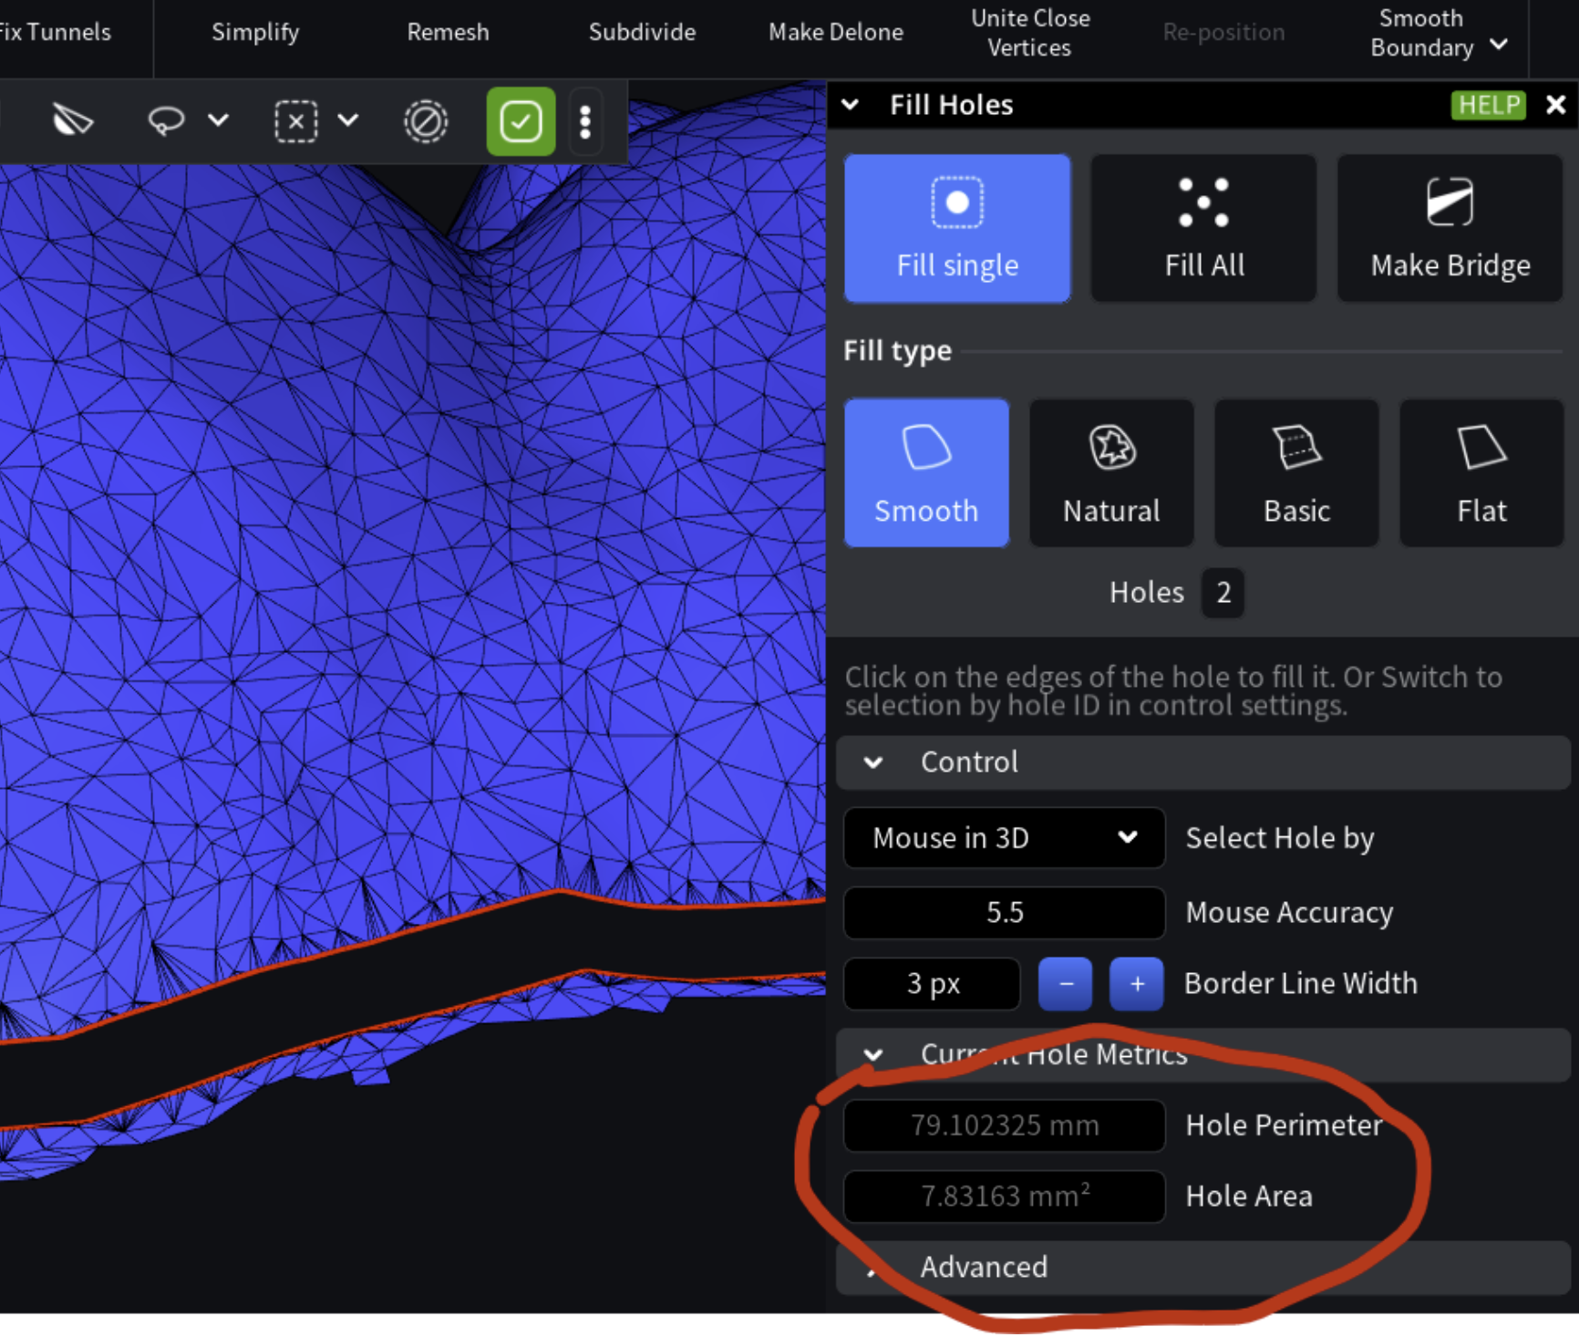
Task: Collapse the Control section
Action: 873,762
